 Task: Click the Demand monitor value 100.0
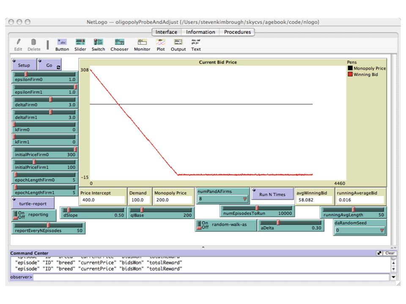[x=139, y=200]
